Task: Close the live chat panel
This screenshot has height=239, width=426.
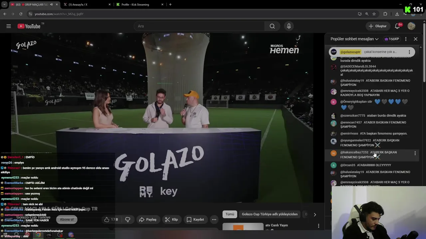Action: tap(415, 39)
